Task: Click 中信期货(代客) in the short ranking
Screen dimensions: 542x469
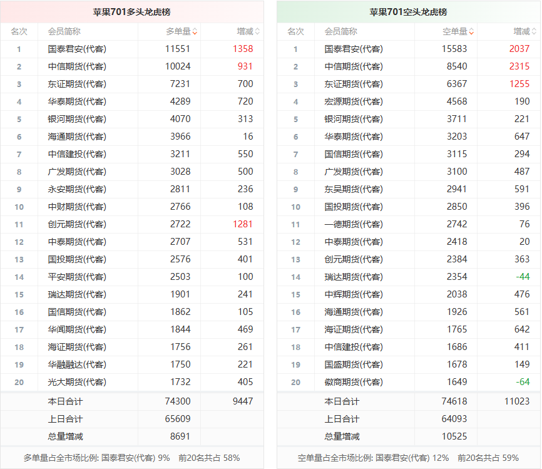Action: pos(354,66)
